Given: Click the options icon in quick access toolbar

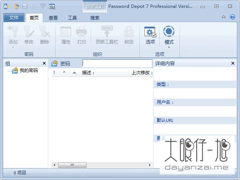Looking at the screenshot, I should (52, 6).
